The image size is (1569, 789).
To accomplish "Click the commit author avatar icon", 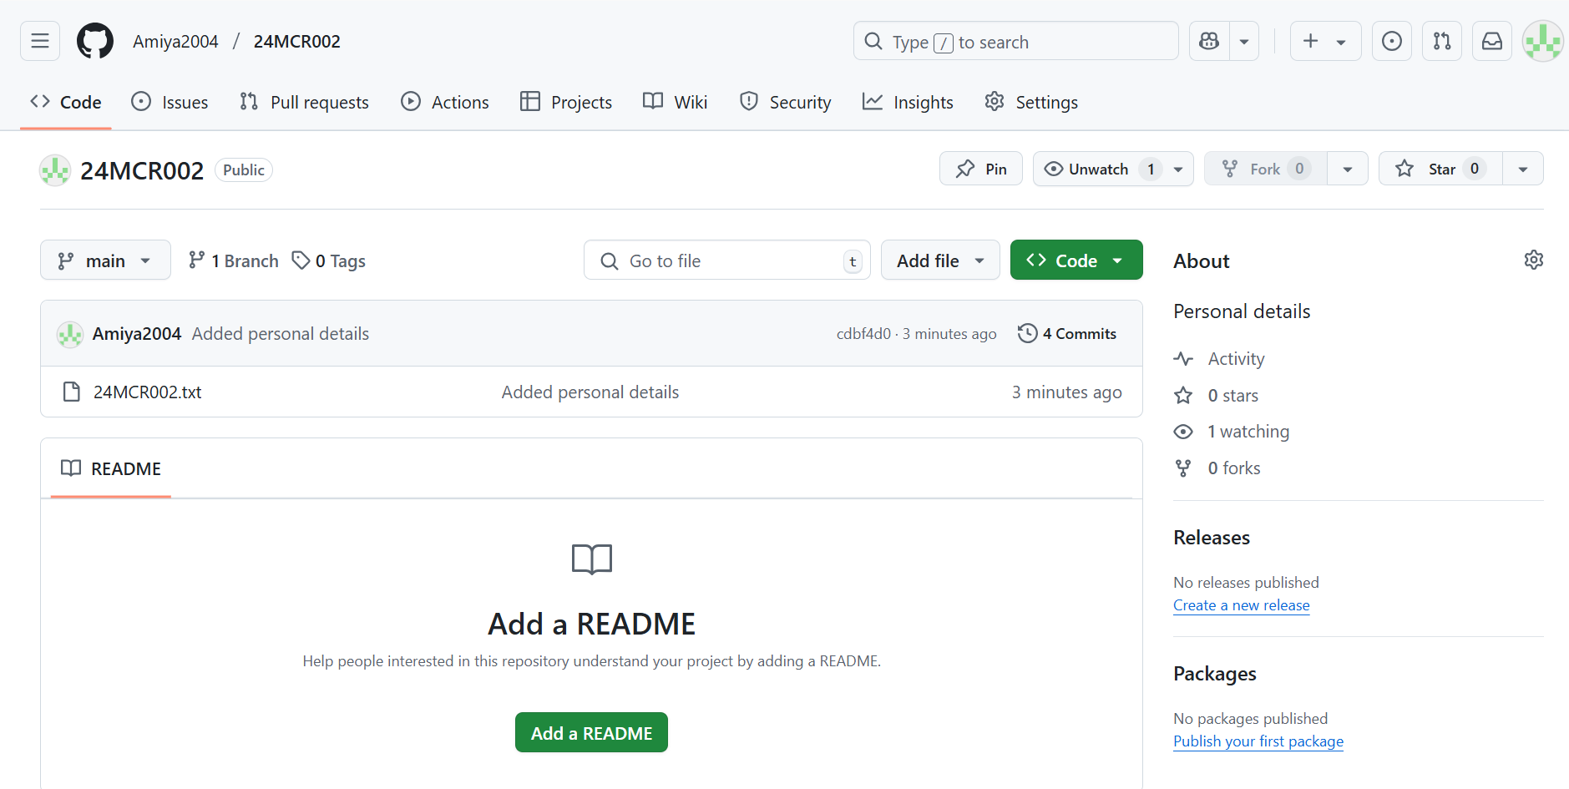I will tap(70, 335).
